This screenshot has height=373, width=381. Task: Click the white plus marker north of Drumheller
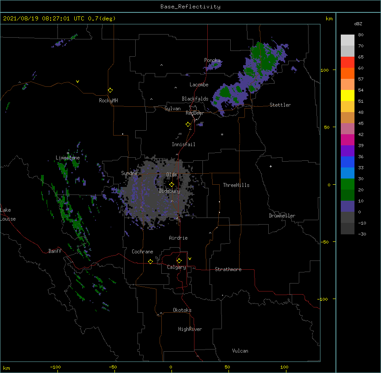tap(271, 166)
